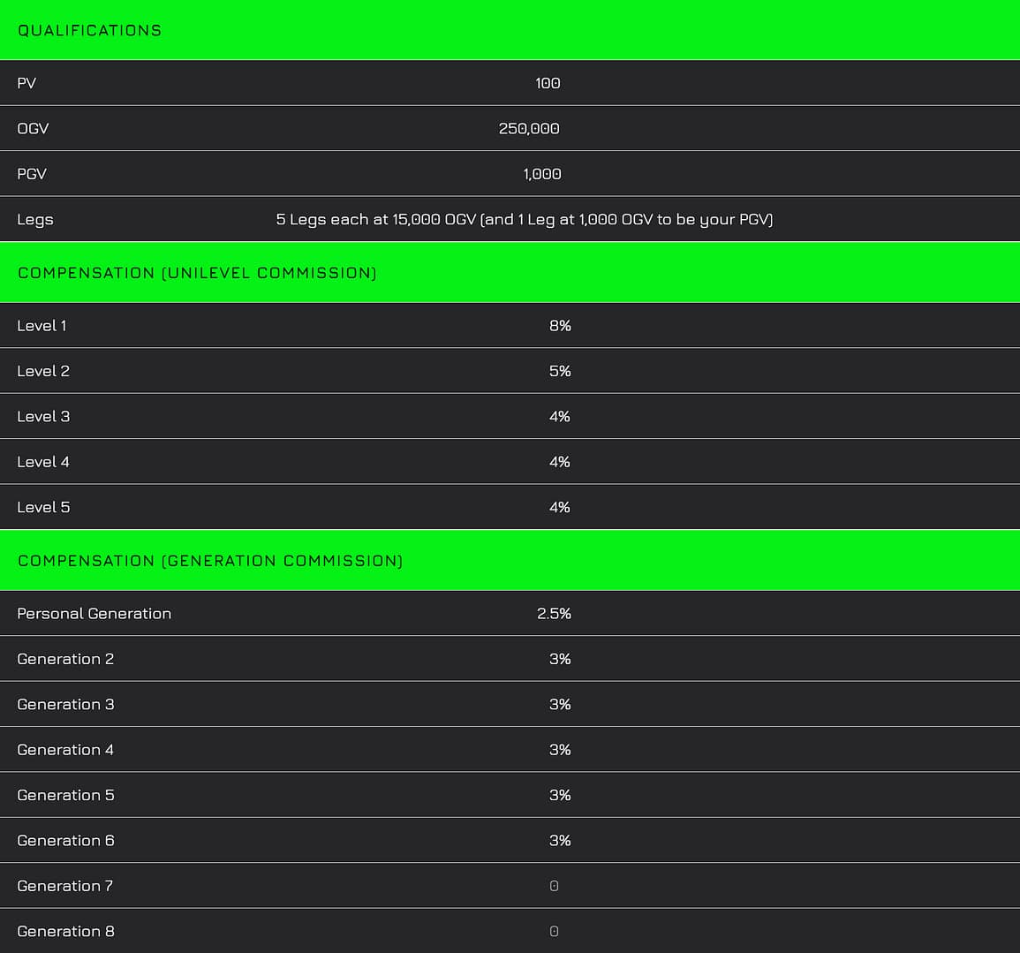The width and height of the screenshot is (1020, 953).
Task: Click the Level 4 percentage value
Action: (560, 462)
